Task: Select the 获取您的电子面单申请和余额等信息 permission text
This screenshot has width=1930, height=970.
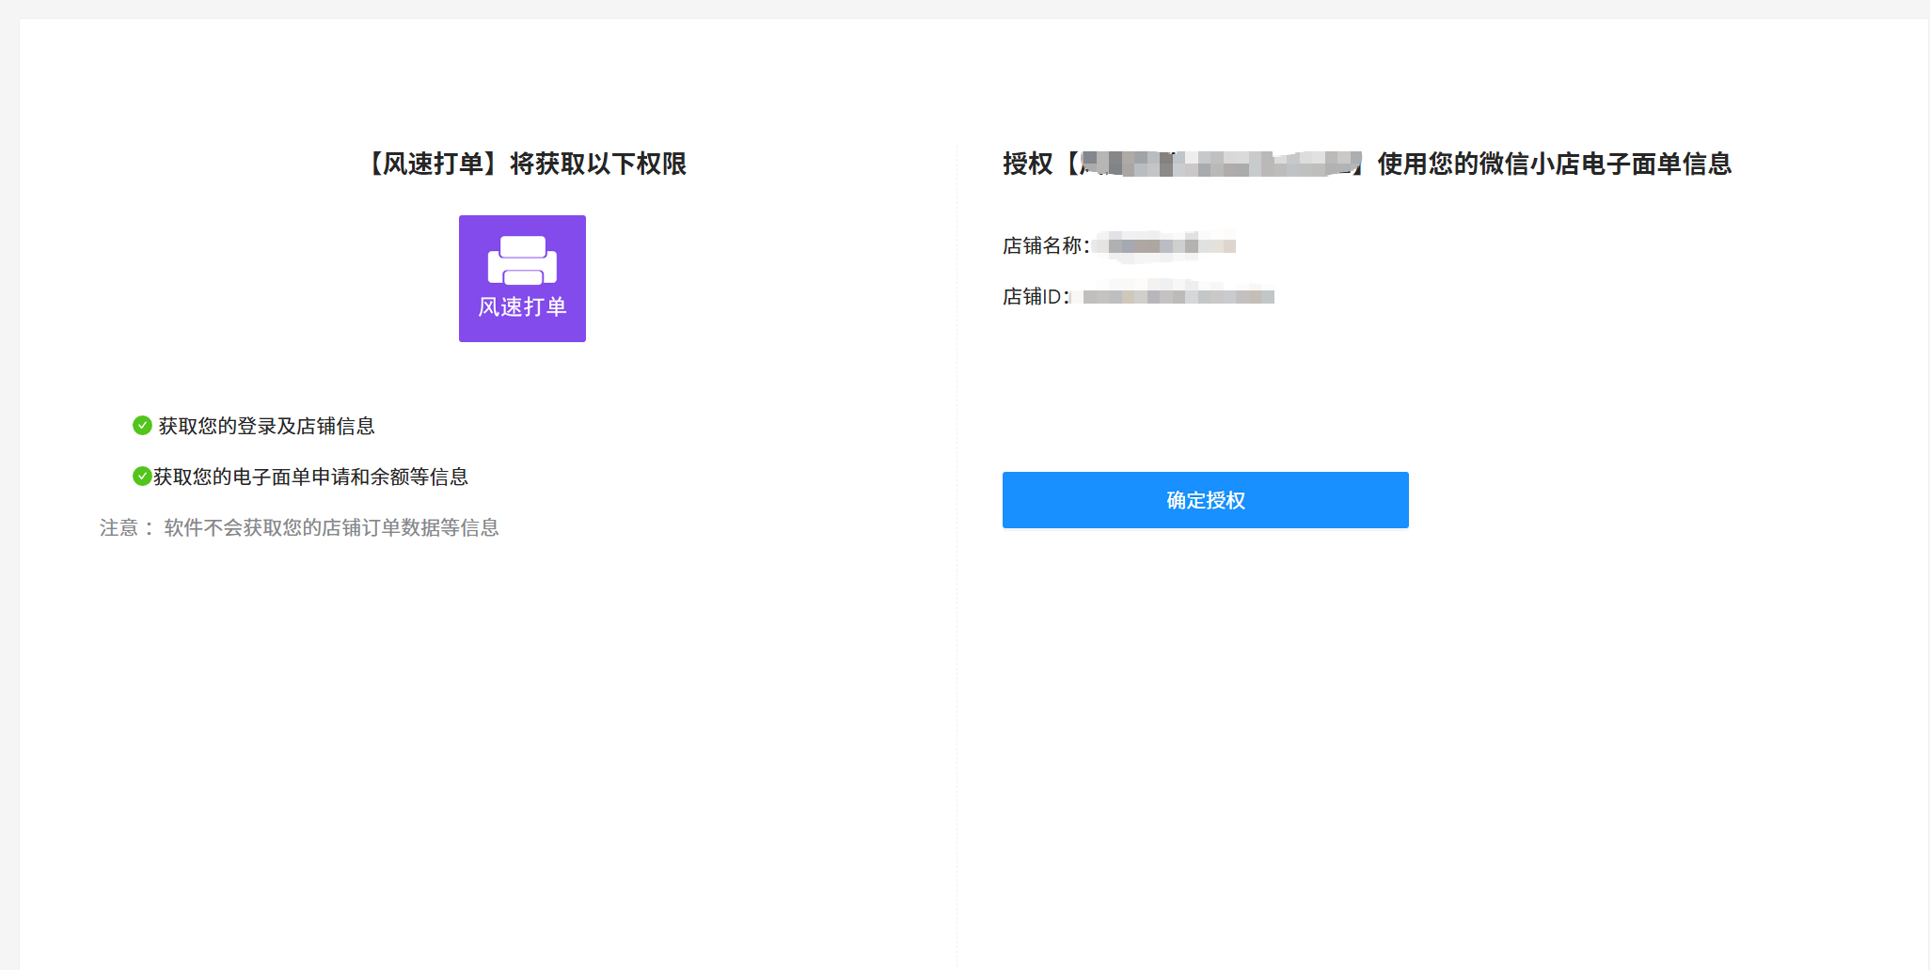Action: pyautogui.click(x=310, y=477)
